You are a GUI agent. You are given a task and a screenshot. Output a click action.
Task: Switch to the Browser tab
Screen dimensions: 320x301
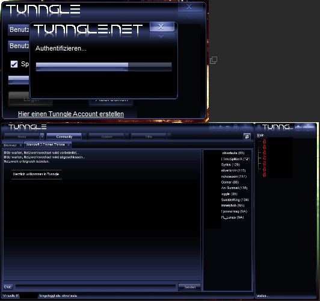coord(10,145)
